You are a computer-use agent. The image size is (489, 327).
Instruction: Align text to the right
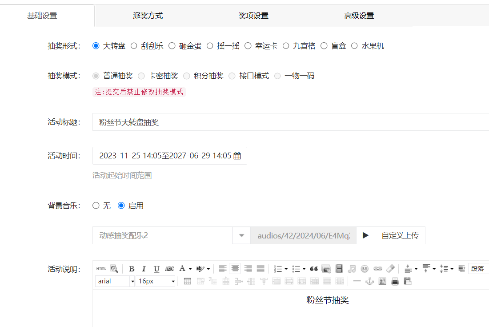coord(248,269)
